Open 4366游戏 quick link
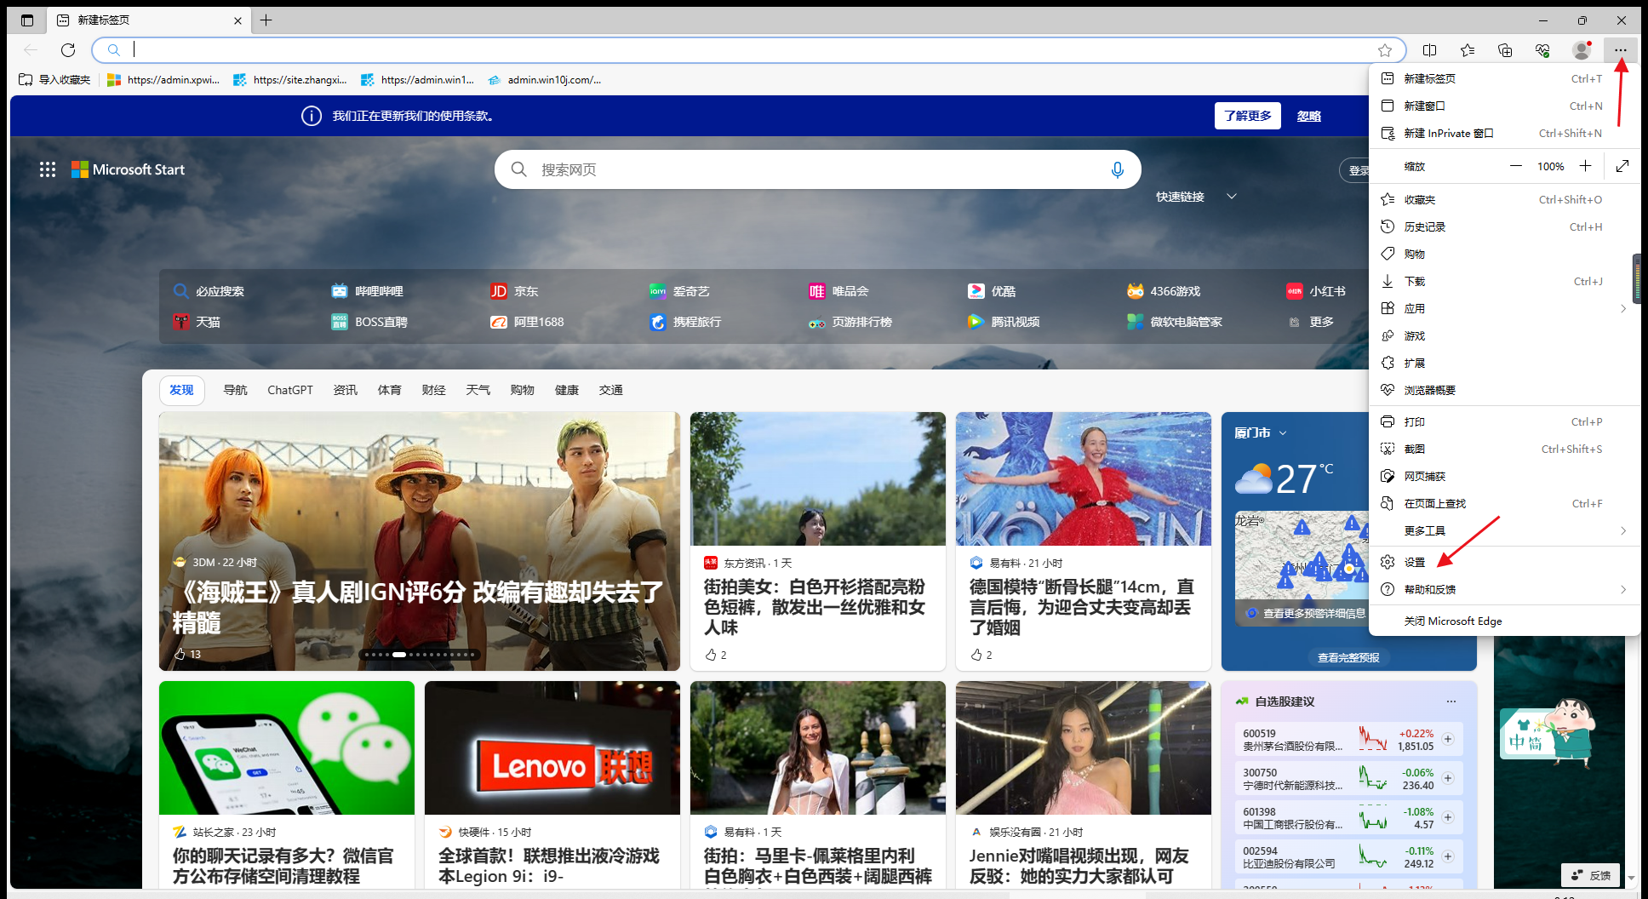This screenshot has width=1648, height=899. pyautogui.click(x=1164, y=291)
